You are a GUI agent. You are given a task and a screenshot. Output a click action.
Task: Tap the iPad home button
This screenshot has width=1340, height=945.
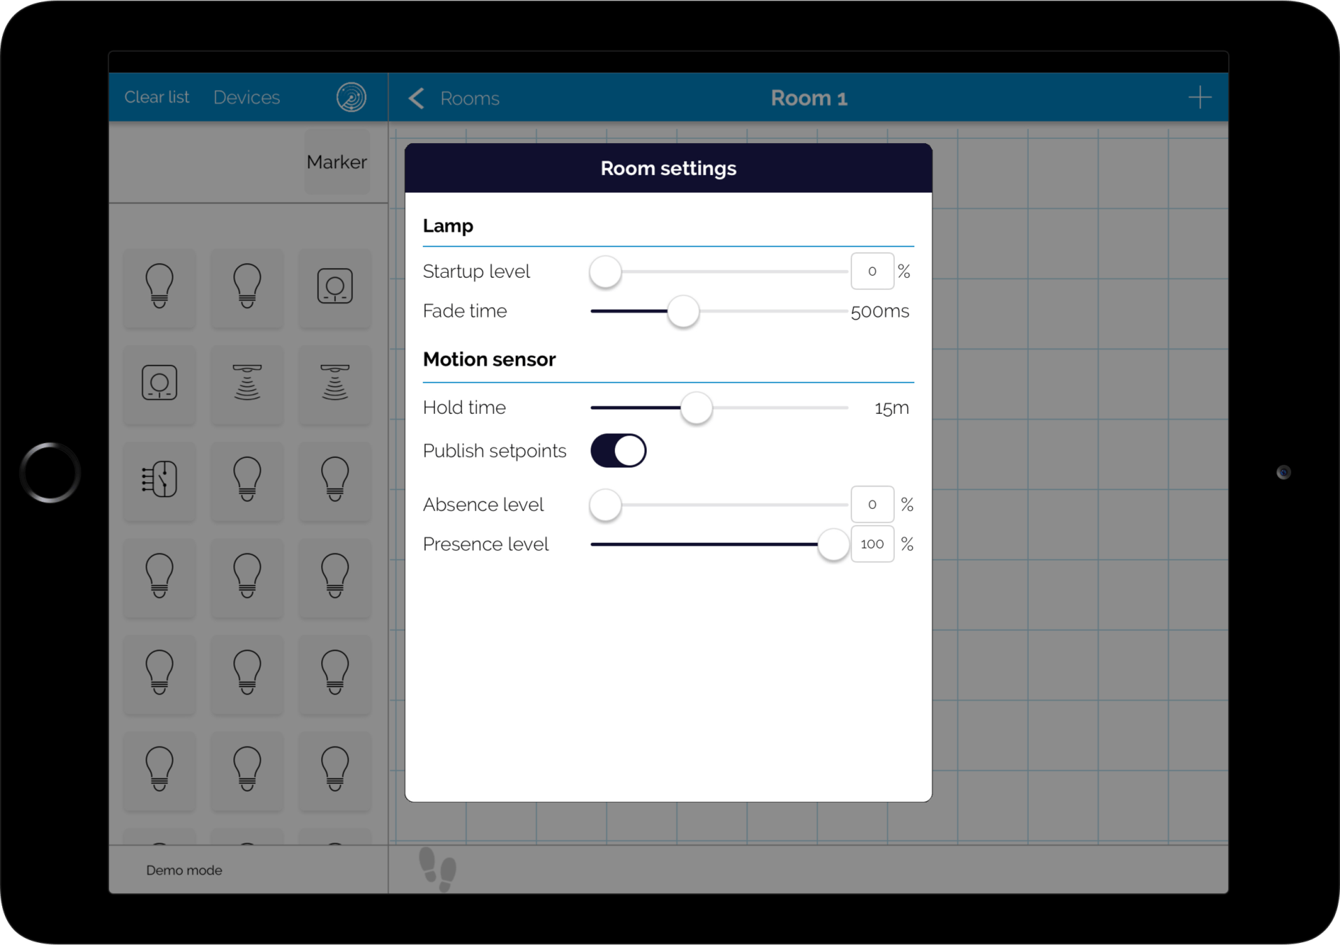50,472
